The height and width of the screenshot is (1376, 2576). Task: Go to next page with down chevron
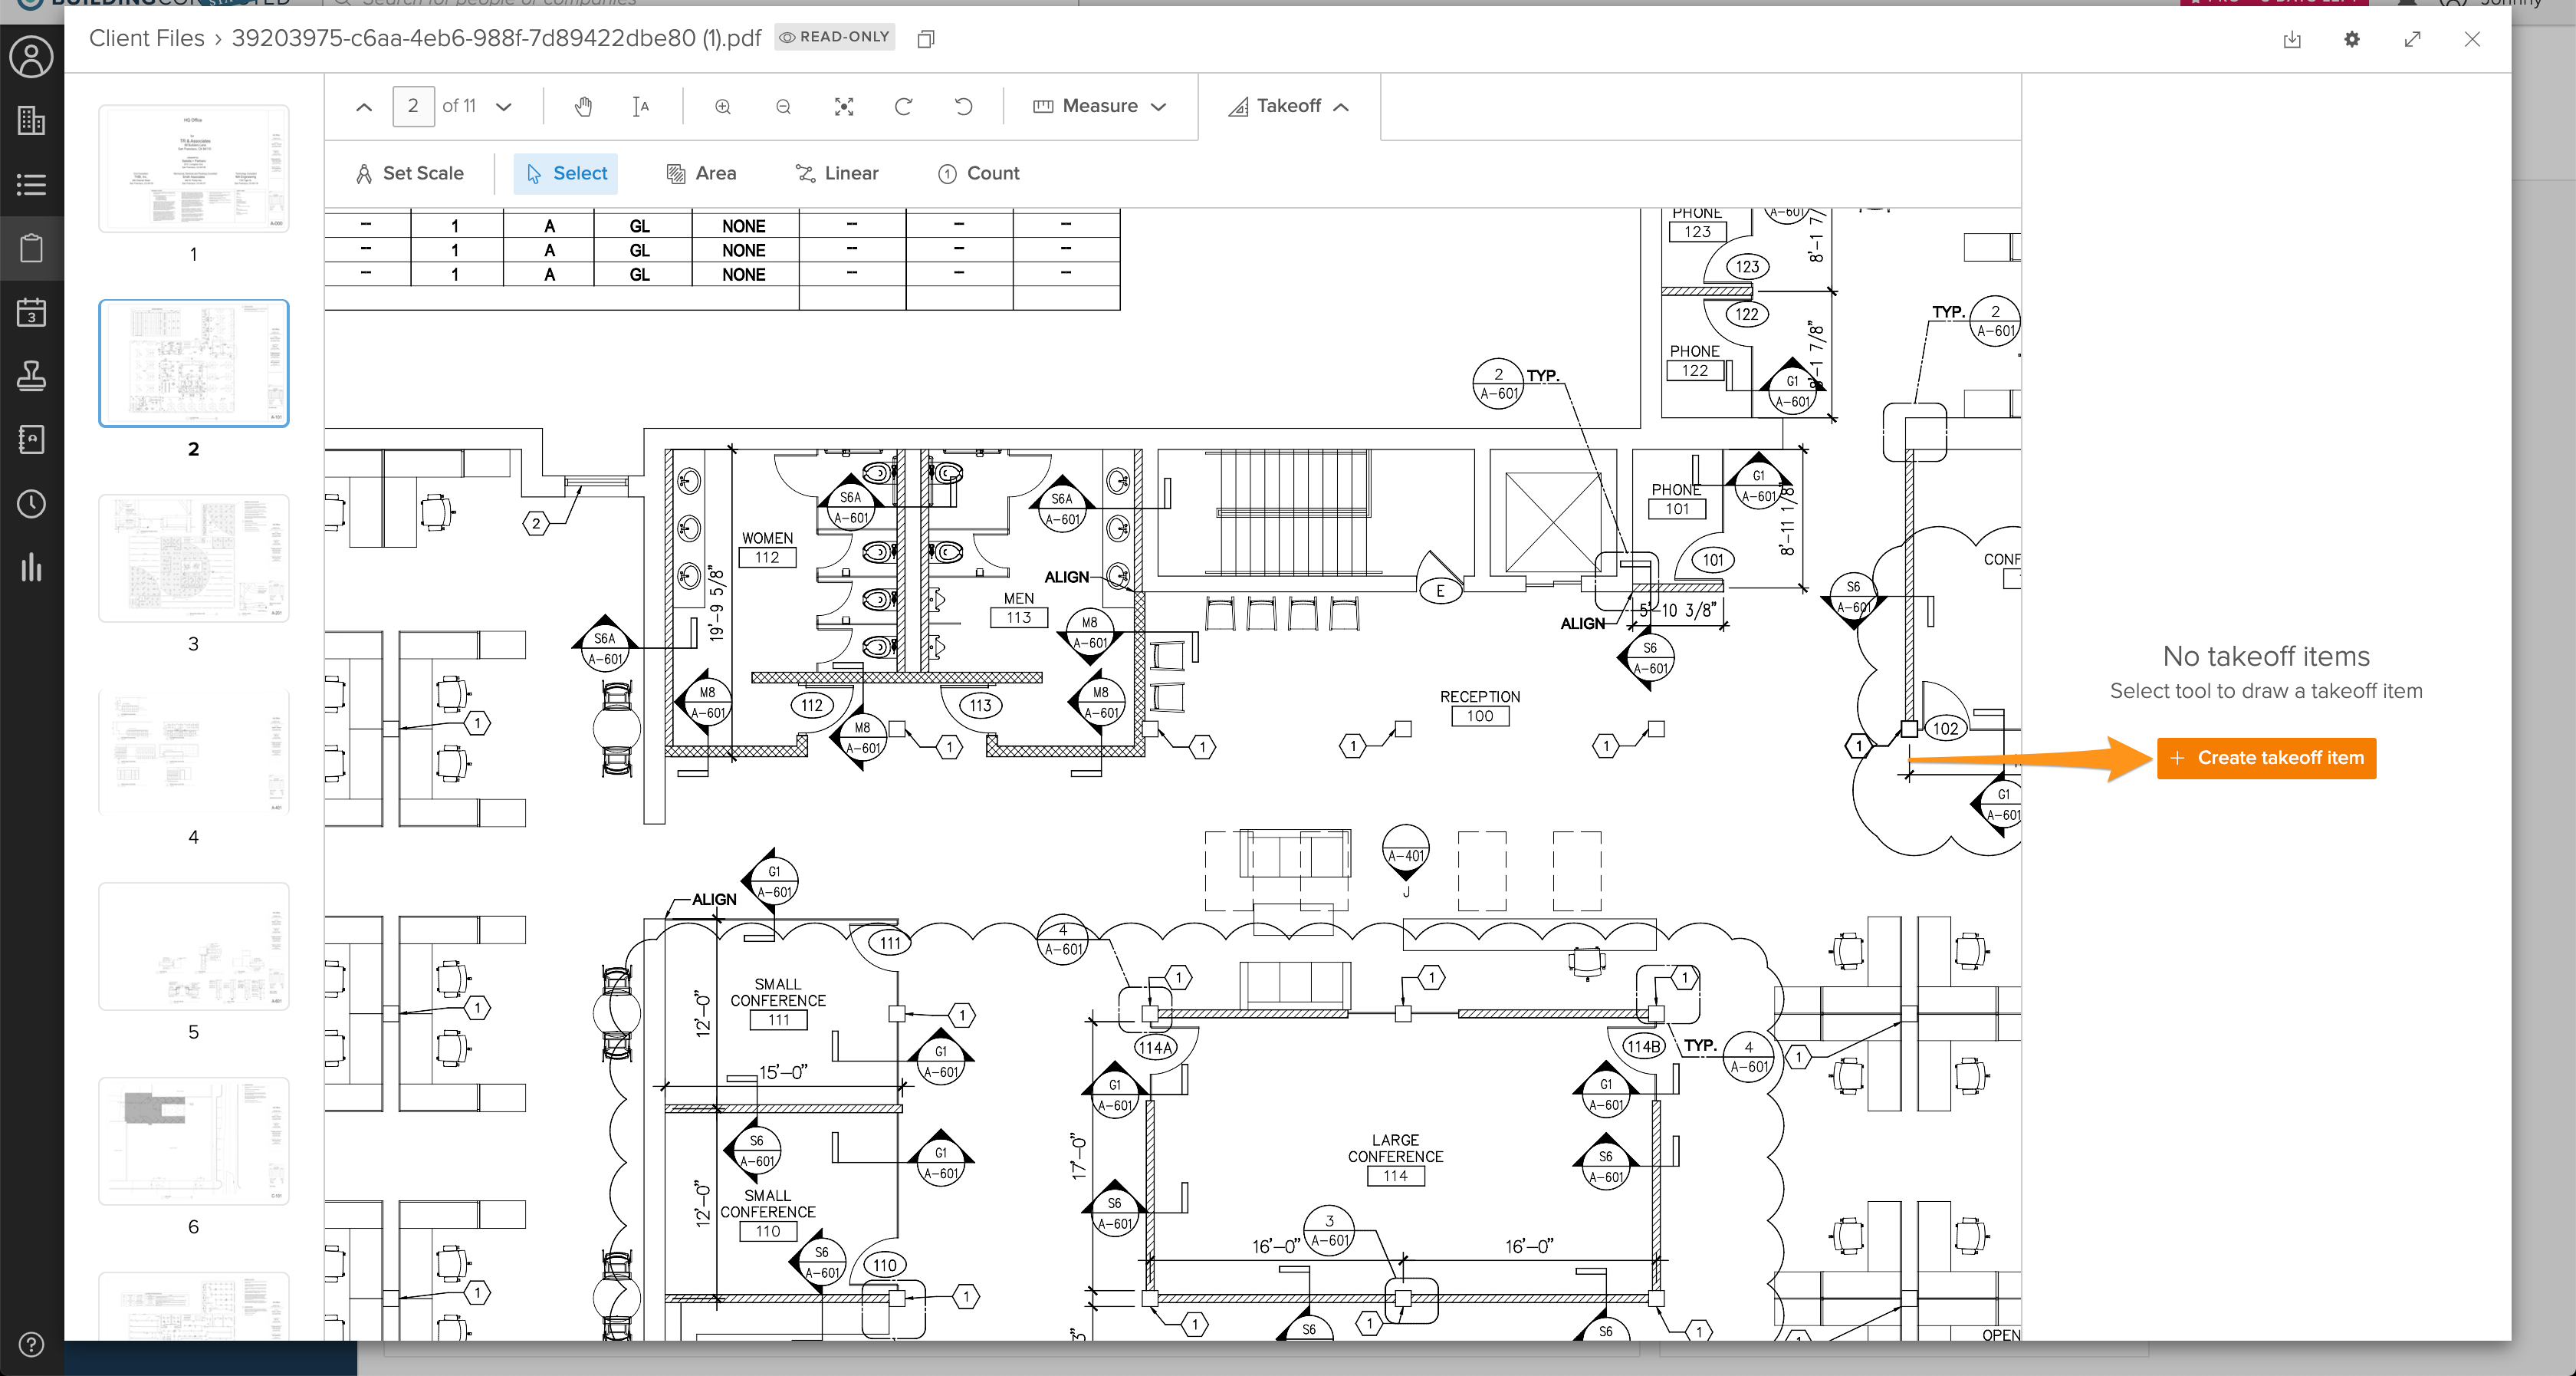pos(504,106)
